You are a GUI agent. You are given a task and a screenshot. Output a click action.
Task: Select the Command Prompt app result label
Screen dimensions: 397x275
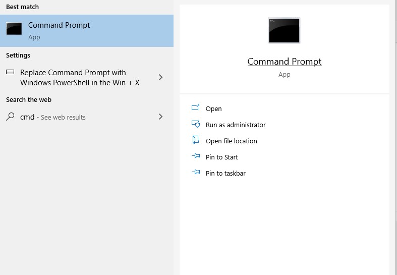[59, 25]
